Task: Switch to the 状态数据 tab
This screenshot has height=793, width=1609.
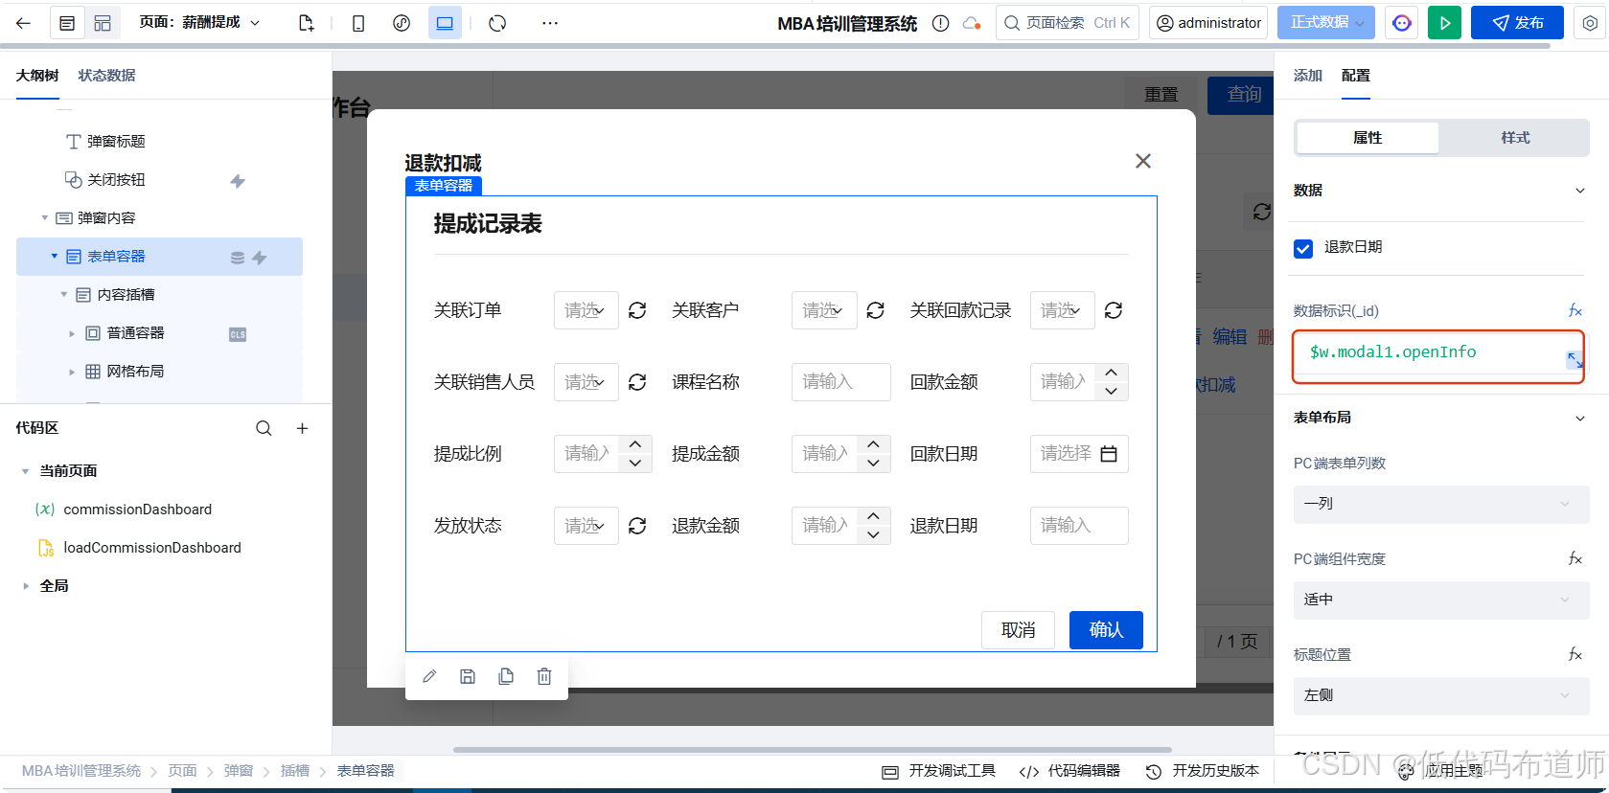Action: 106,76
